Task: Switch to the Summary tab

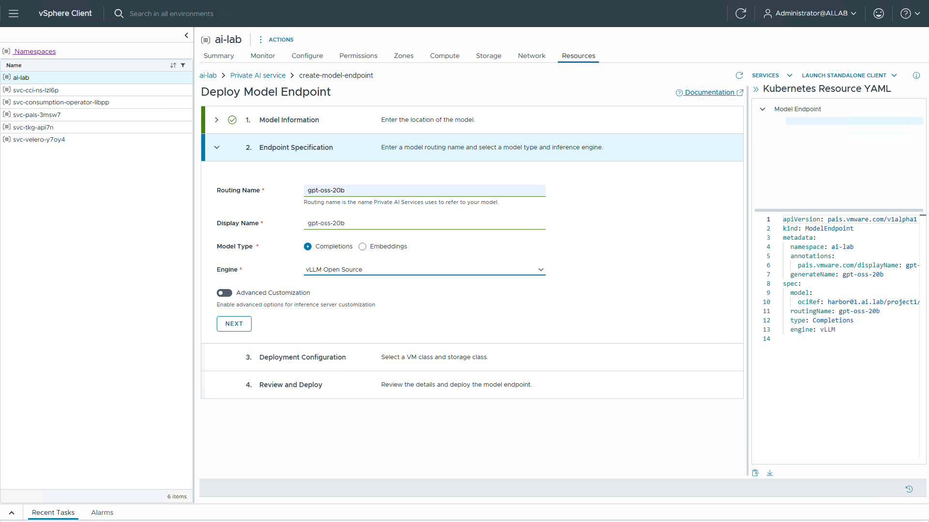Action: pos(219,56)
